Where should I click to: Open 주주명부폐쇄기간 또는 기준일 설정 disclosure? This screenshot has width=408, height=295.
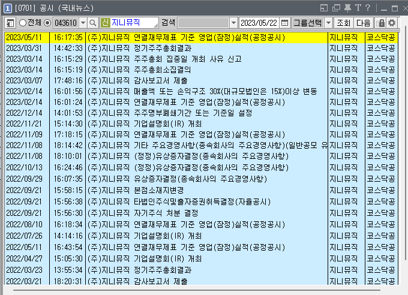[201, 113]
